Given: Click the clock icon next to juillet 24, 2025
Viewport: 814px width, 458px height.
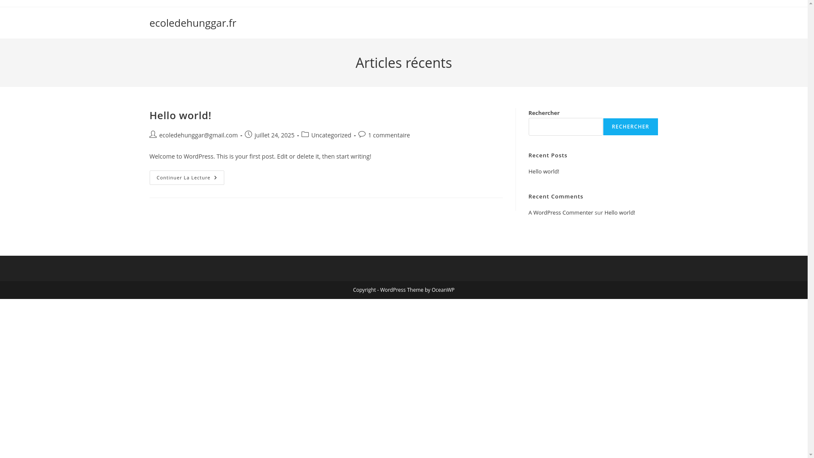Looking at the screenshot, I should click(248, 135).
